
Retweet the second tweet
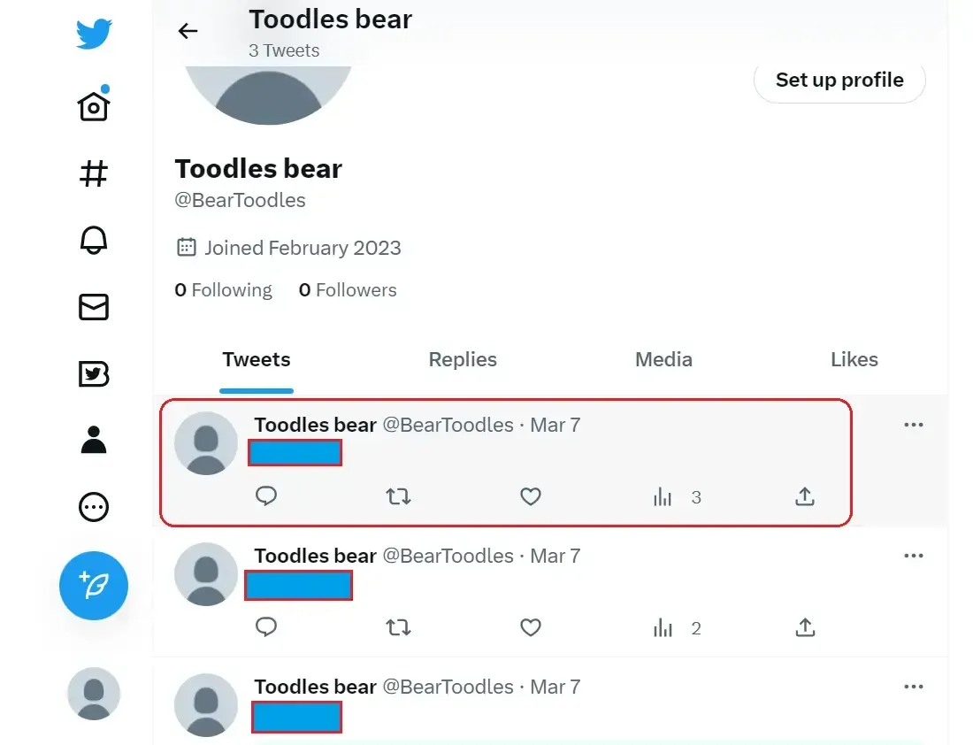[399, 628]
